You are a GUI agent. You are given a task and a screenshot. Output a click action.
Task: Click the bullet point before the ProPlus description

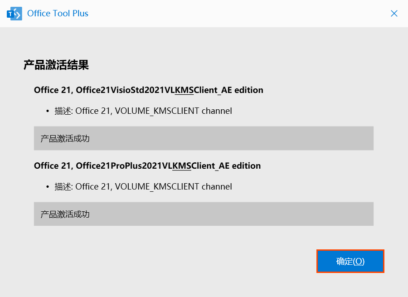[x=47, y=187]
